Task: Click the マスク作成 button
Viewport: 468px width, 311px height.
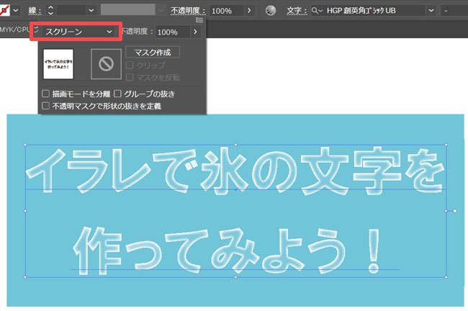Action: 153,53
